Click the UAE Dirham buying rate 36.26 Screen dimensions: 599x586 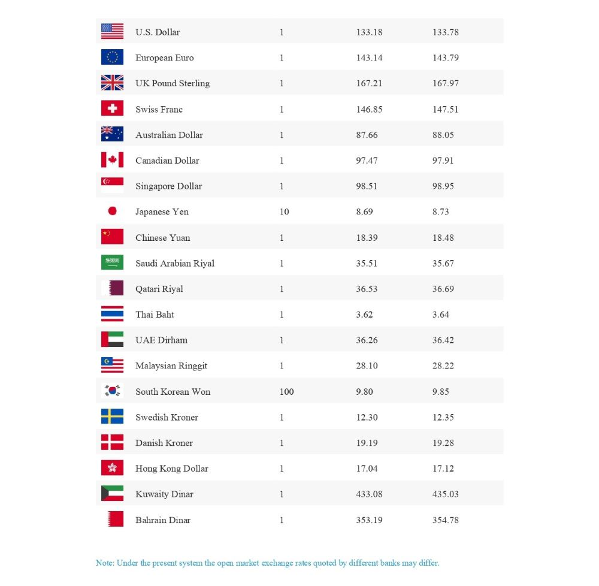[367, 340]
